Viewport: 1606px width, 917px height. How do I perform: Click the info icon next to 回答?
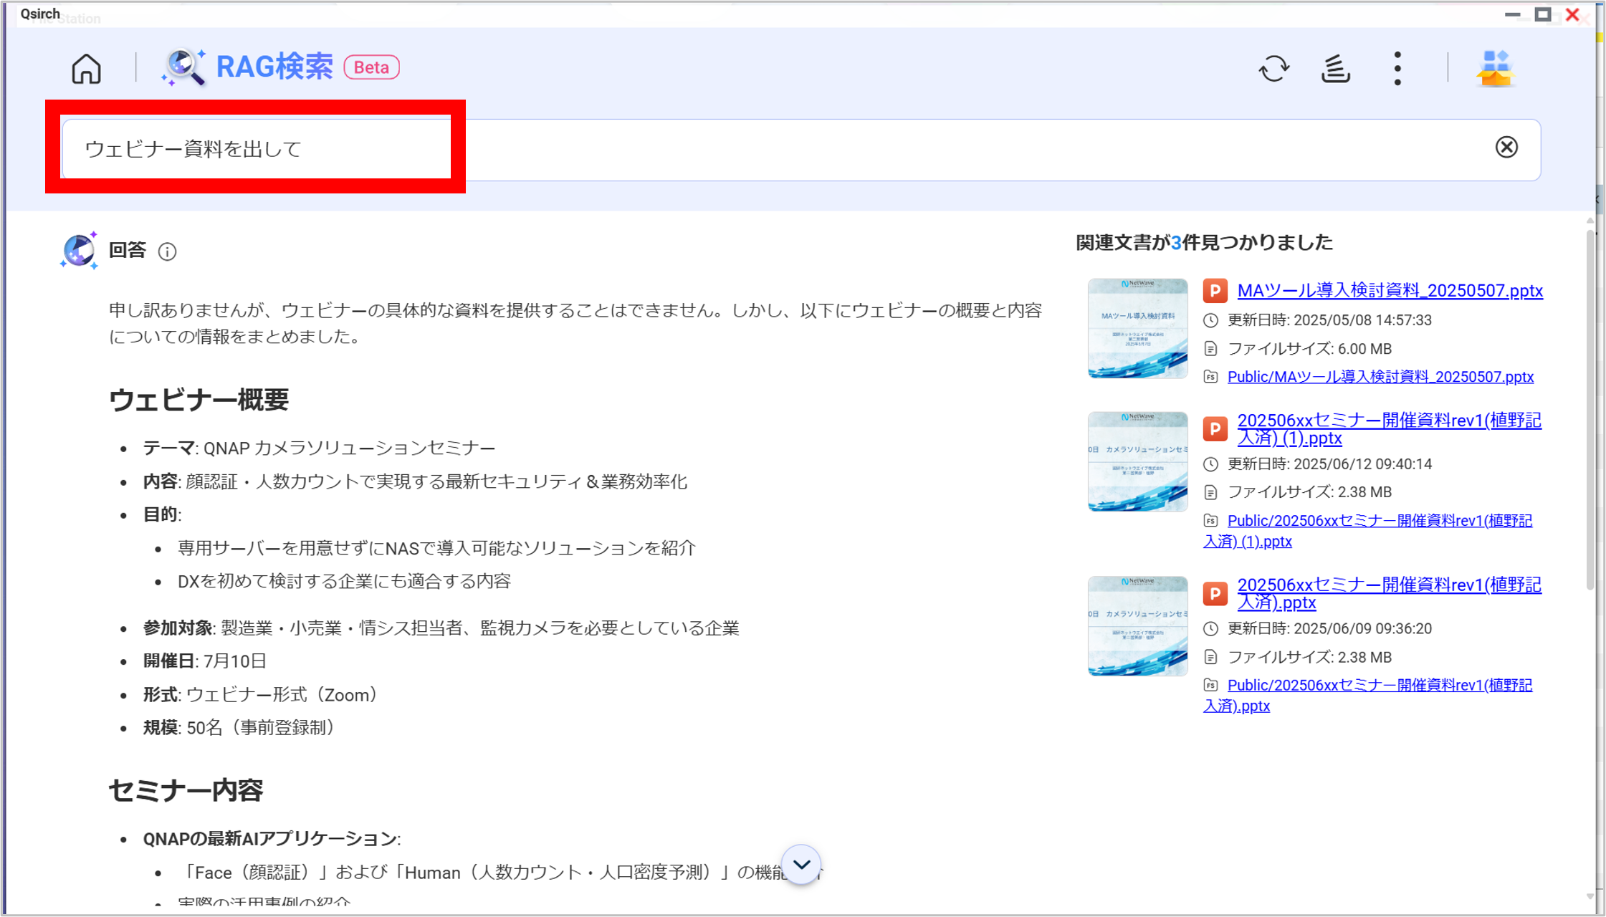(x=167, y=251)
